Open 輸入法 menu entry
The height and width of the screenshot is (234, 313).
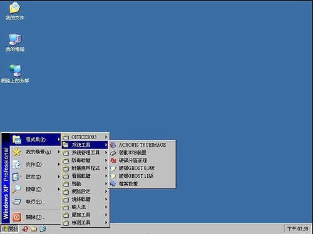click(85, 207)
